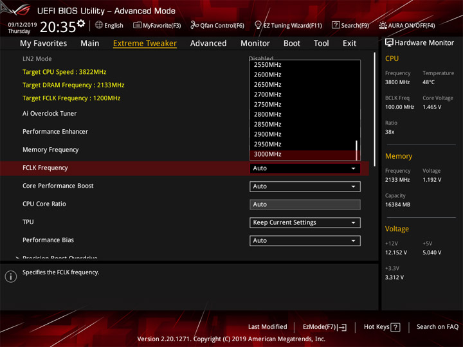Click Target CPU Speed : 3822MHz text
The height and width of the screenshot is (347, 463).
[x=64, y=72]
